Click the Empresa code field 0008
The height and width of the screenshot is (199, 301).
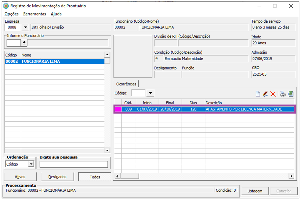pos(12,27)
